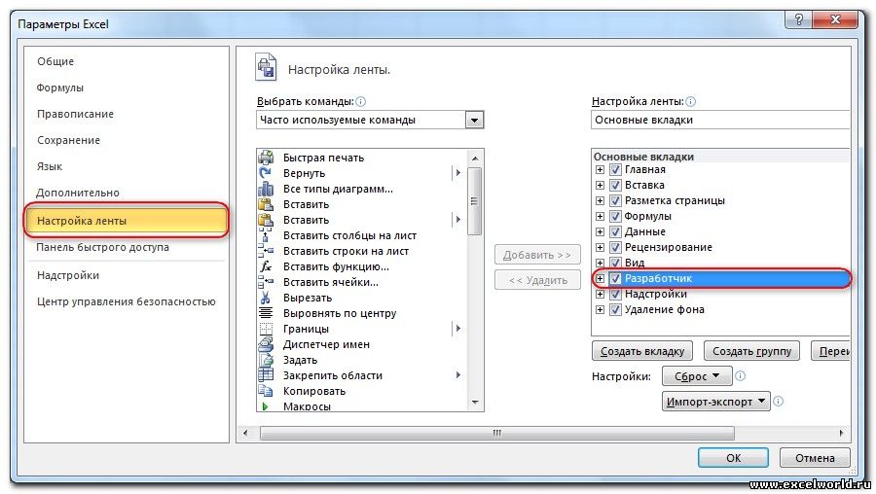The image size is (876, 494).
Task: Uncheck the Разработчик tab checkbox
Action: pos(615,279)
